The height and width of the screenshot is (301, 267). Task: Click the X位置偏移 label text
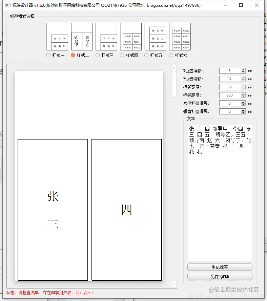tap(193, 71)
